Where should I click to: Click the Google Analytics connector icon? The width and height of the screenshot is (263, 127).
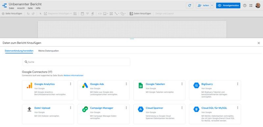coord(29,86)
